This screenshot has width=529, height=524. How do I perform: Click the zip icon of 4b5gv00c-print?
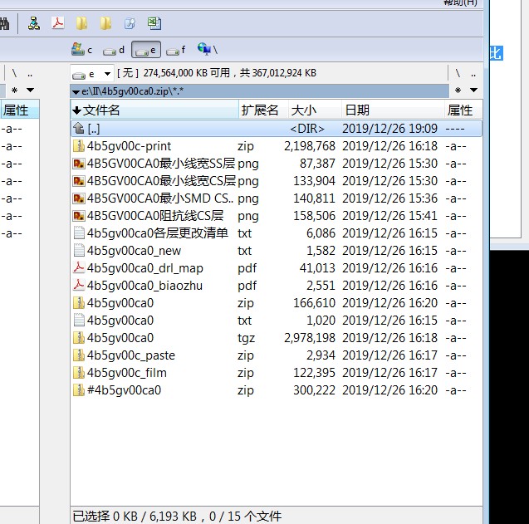tap(79, 146)
